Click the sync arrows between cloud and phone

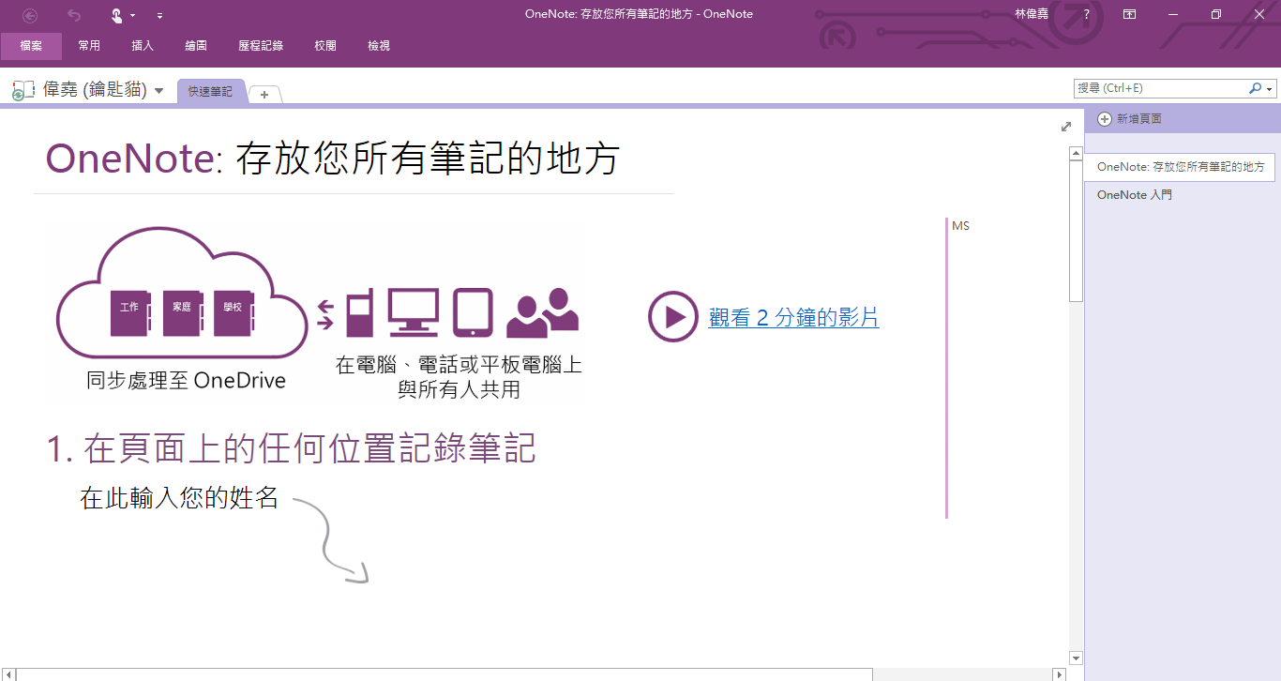(325, 314)
